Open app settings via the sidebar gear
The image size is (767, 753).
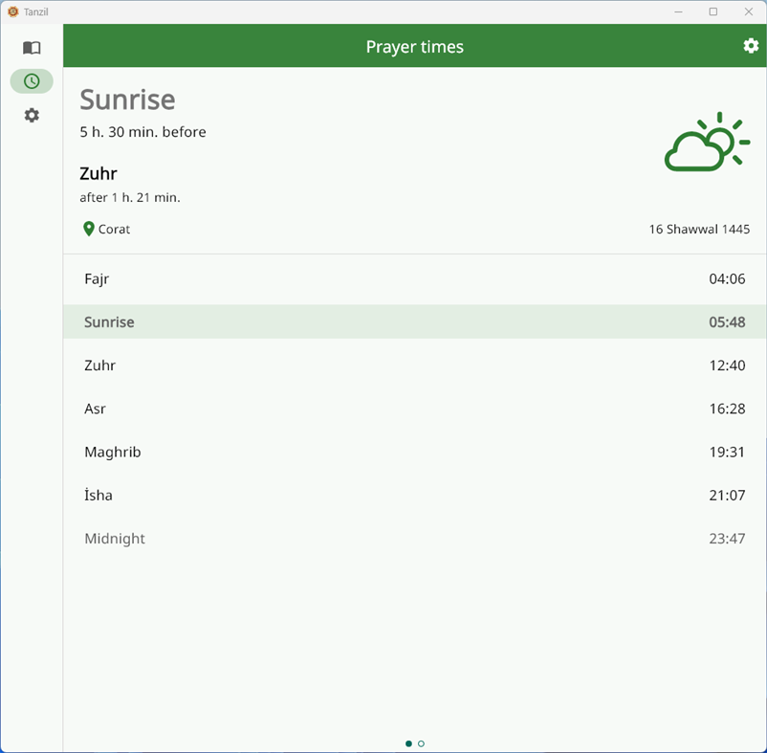point(32,115)
